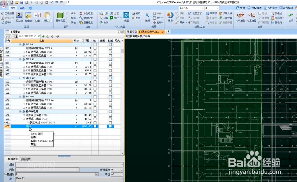Open the 汇总表 summary table tool
The width and height of the screenshot is (297, 182).
[19, 17]
